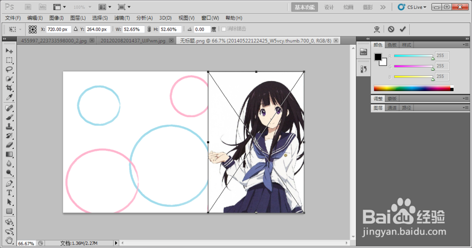Open the arrange documents dropdown
This screenshot has height=248, width=472.
tap(105, 7)
